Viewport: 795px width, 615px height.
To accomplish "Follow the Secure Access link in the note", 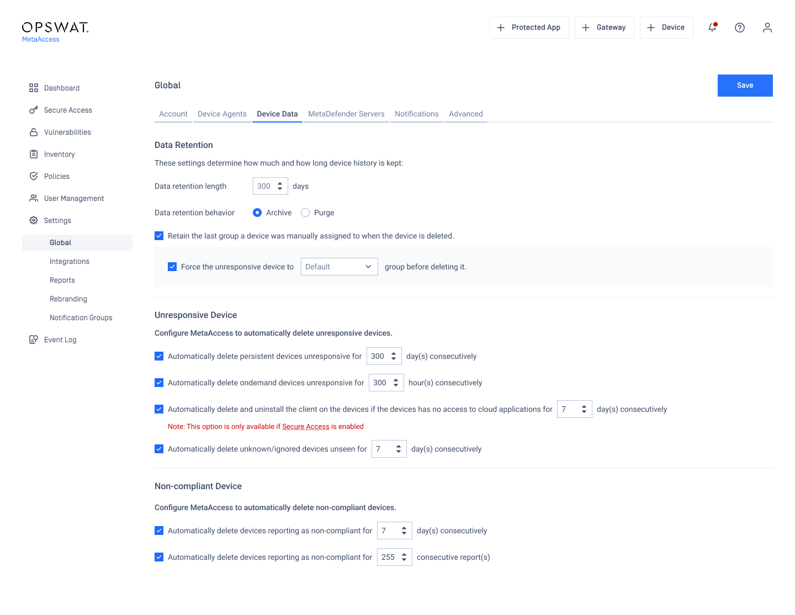I will (306, 427).
